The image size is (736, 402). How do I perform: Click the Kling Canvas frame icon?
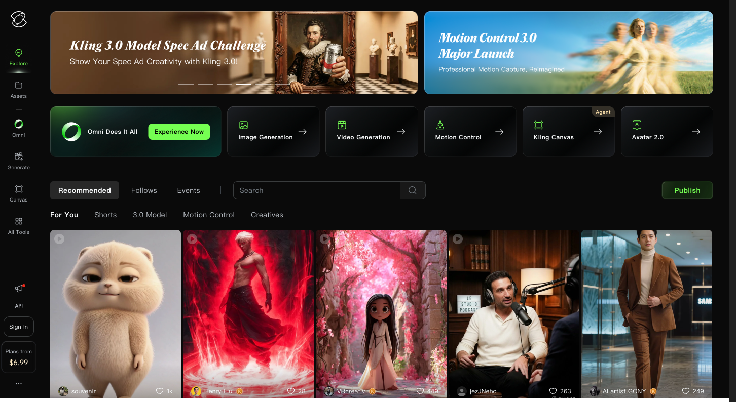click(538, 125)
